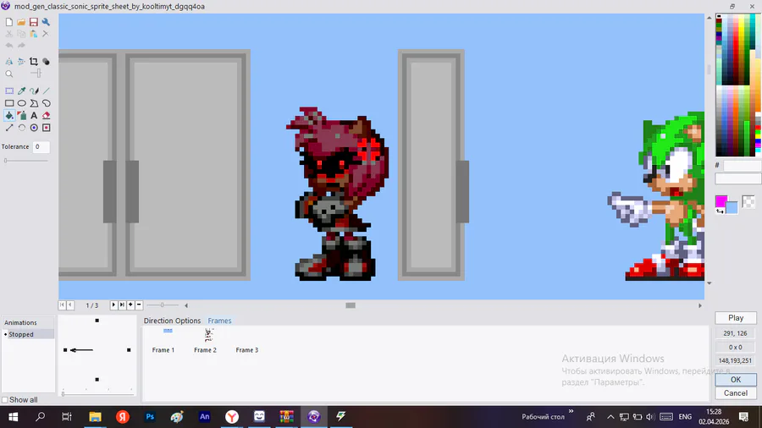Click the canvas vertical scroll down arrow
The image size is (762, 428).
[x=709, y=283]
